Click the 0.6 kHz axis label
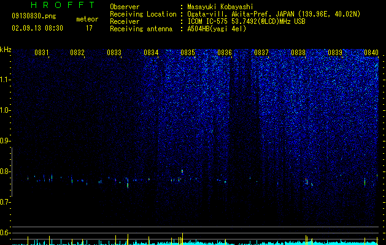 (4, 233)
